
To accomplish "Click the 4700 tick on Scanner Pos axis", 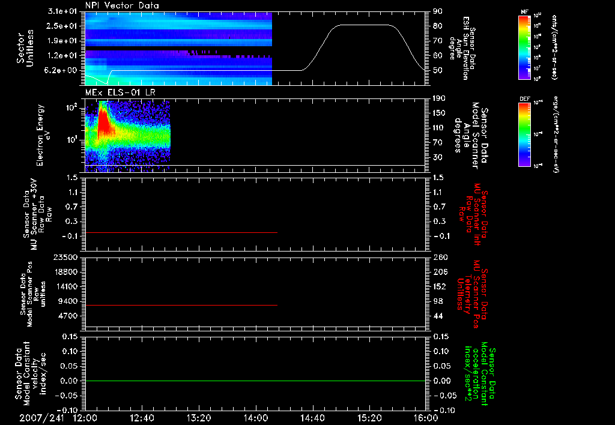I will pos(69,316).
